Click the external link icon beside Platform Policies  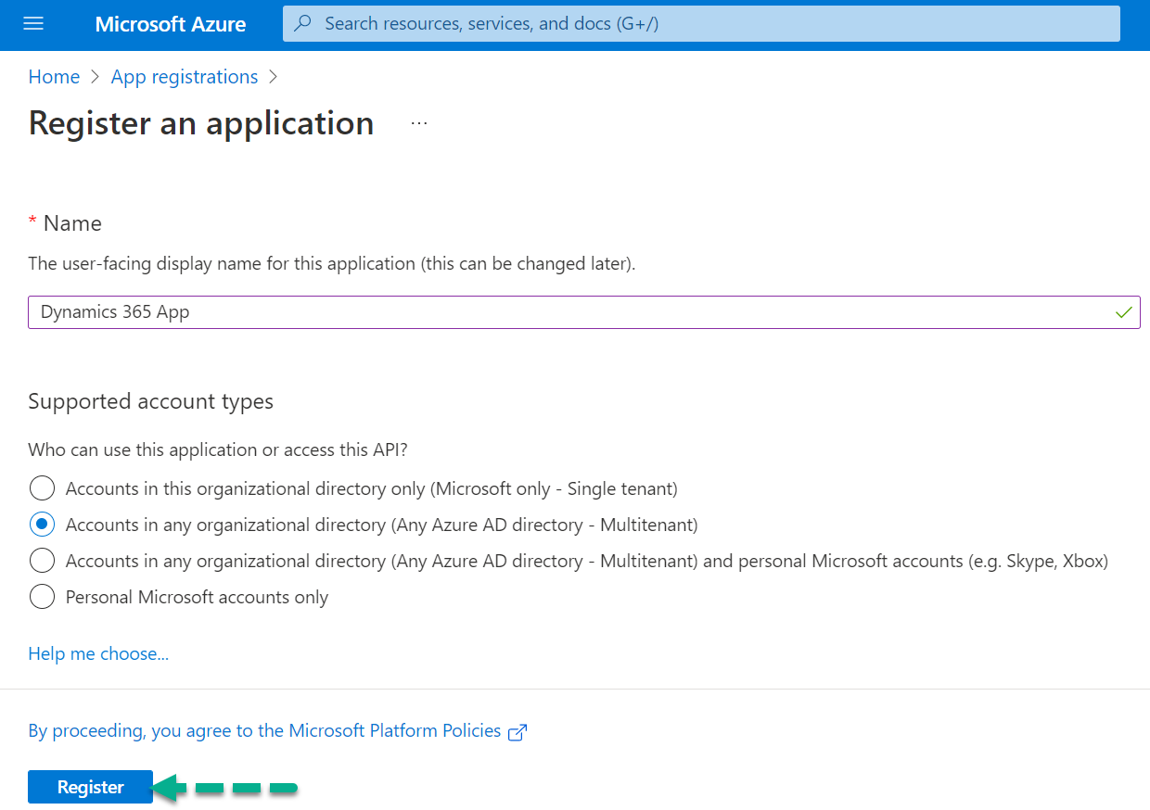coord(517,731)
